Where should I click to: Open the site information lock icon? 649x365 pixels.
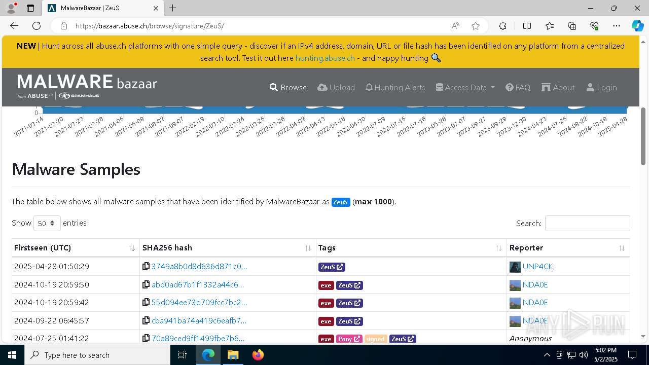63,26
